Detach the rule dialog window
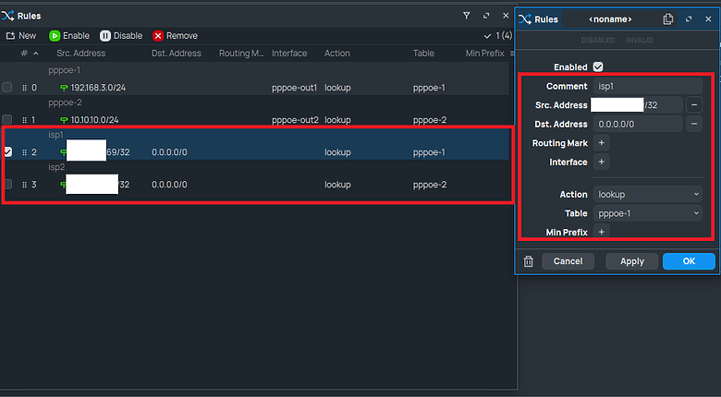The image size is (721, 397). coord(689,19)
